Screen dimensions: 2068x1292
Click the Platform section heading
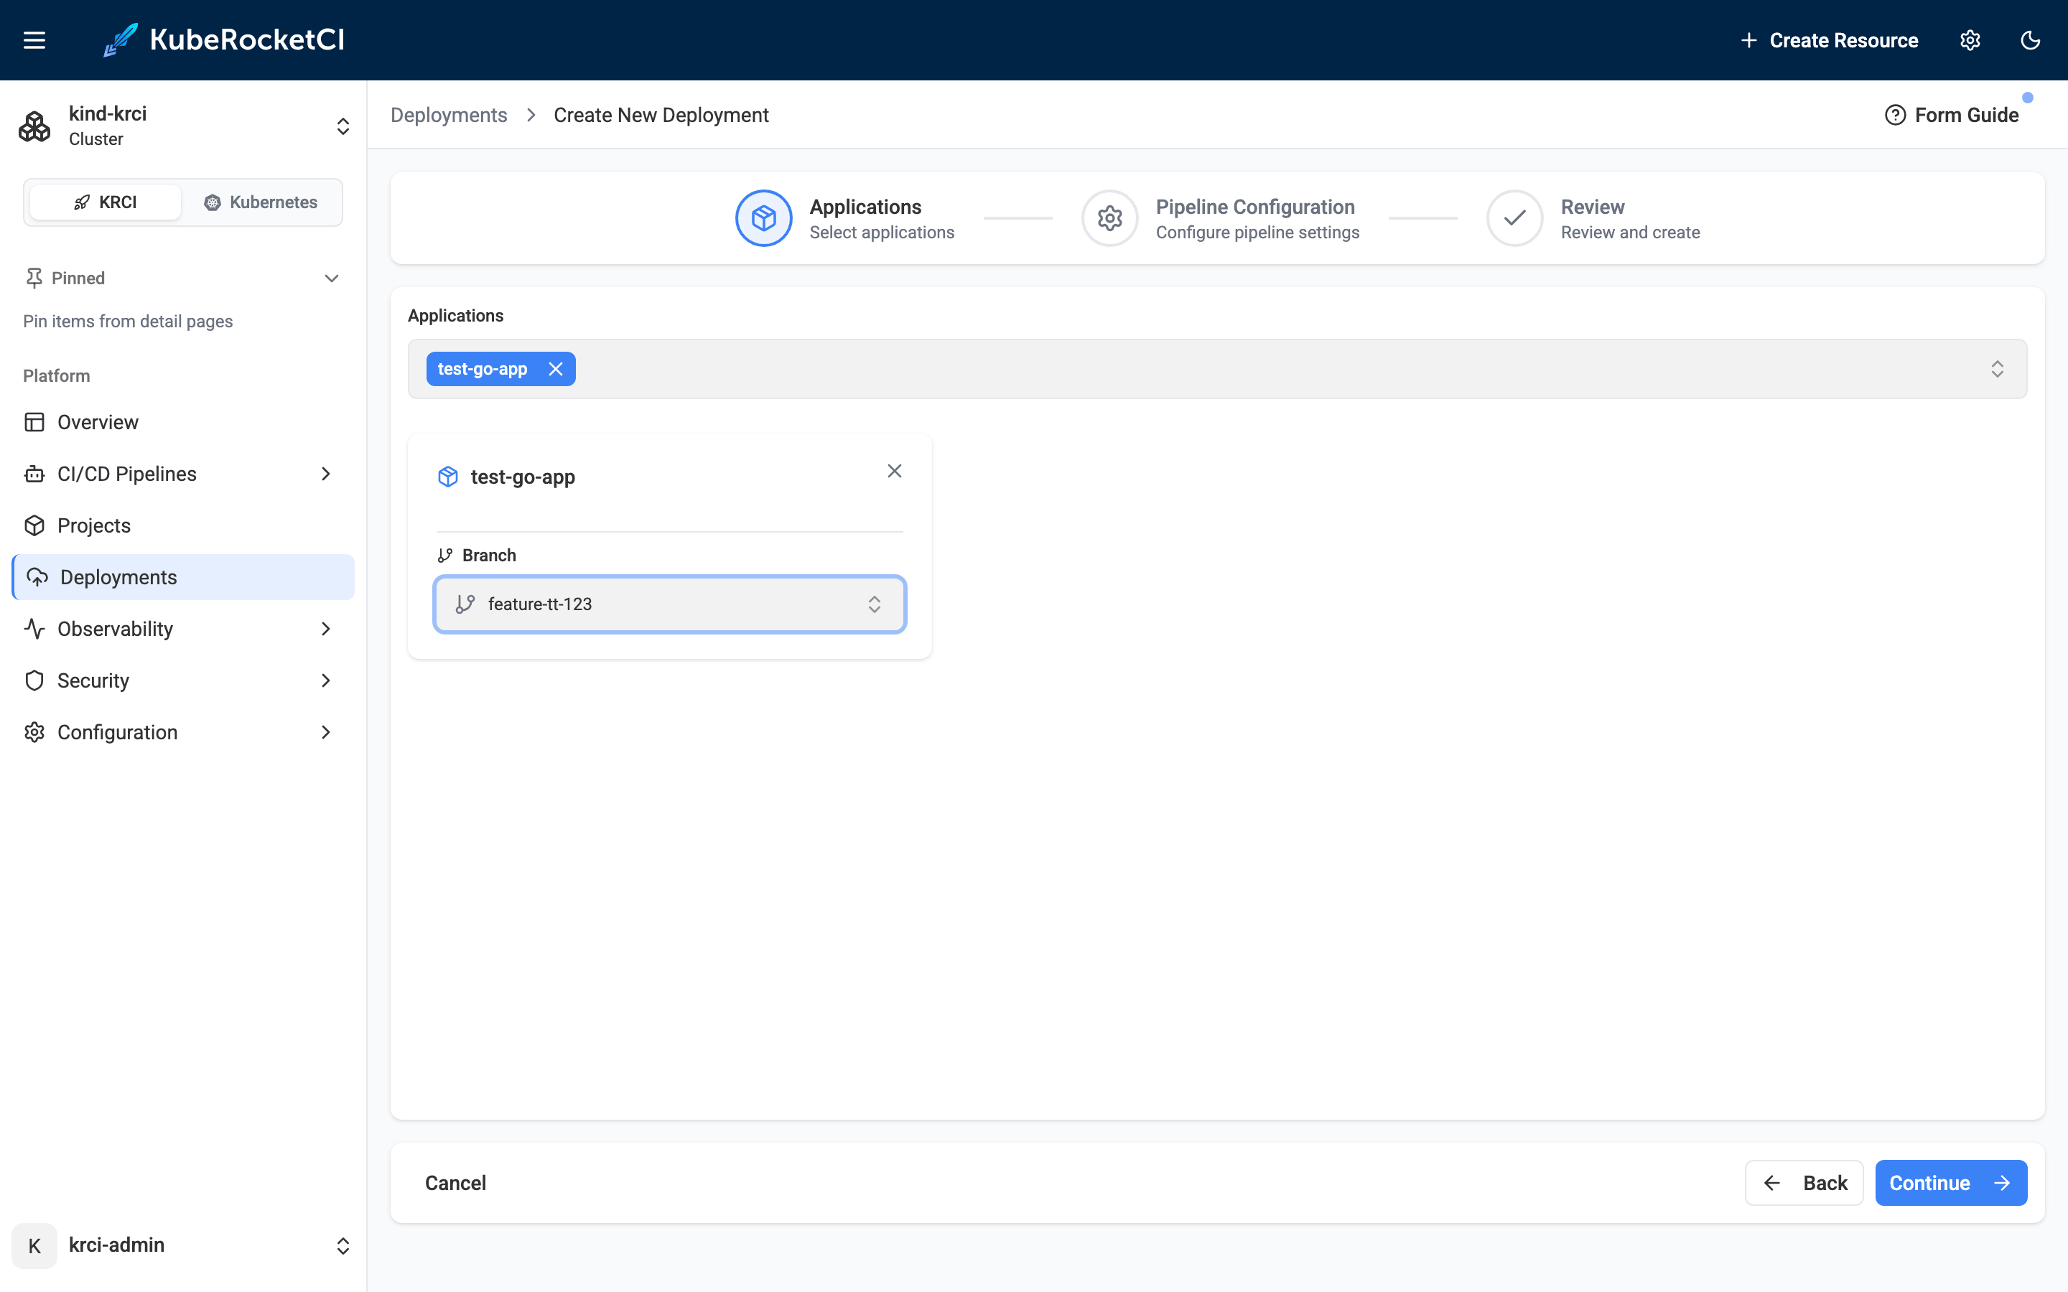(x=57, y=376)
